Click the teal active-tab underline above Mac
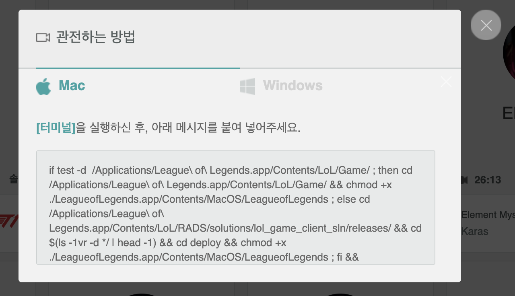 [x=138, y=68]
